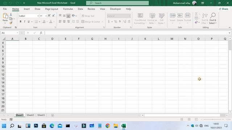Click the Paste clipboard icon
This screenshot has width=232, height=130.
[x=5, y=16]
